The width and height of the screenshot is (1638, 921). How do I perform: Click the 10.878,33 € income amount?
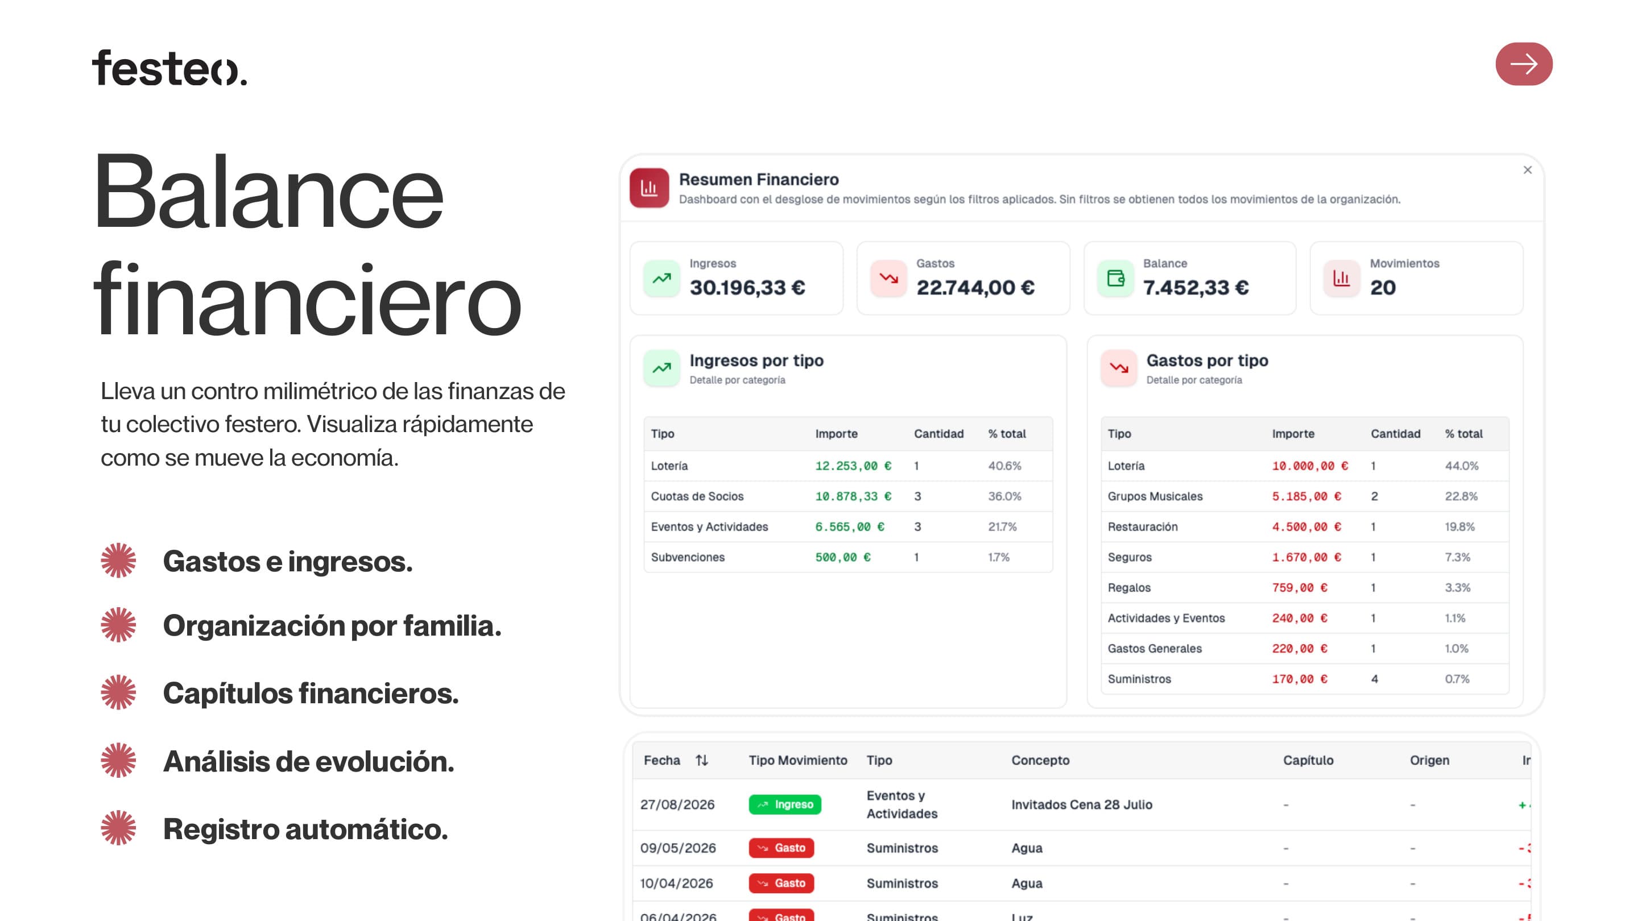click(853, 496)
